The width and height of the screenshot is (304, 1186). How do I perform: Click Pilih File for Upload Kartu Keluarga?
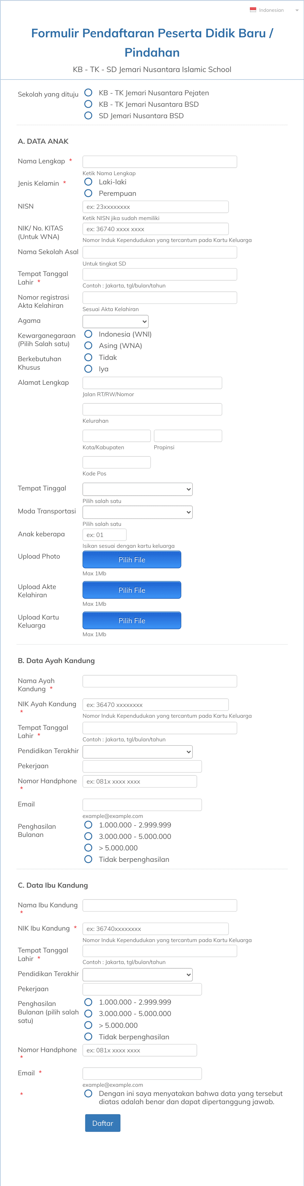point(132,620)
